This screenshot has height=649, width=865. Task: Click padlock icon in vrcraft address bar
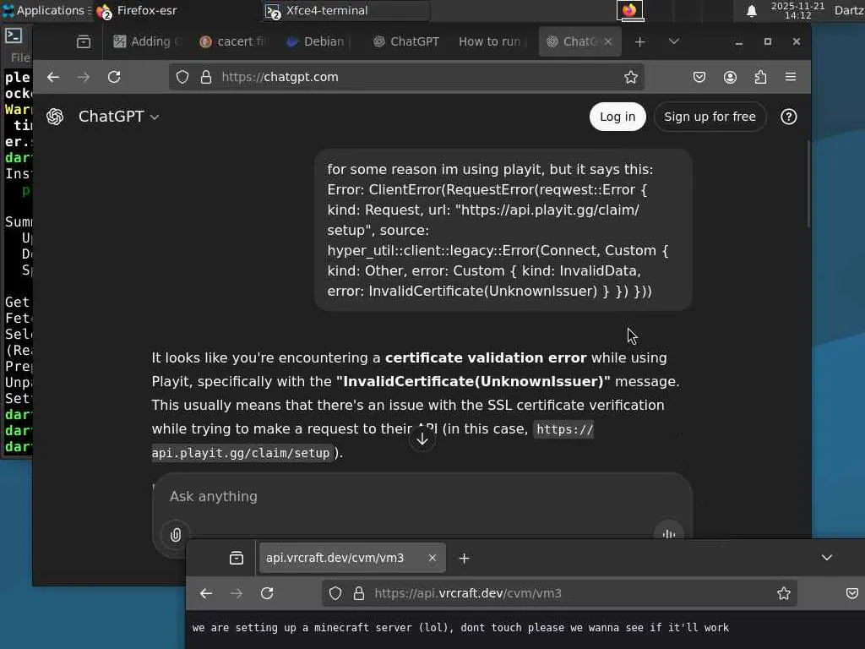click(358, 593)
